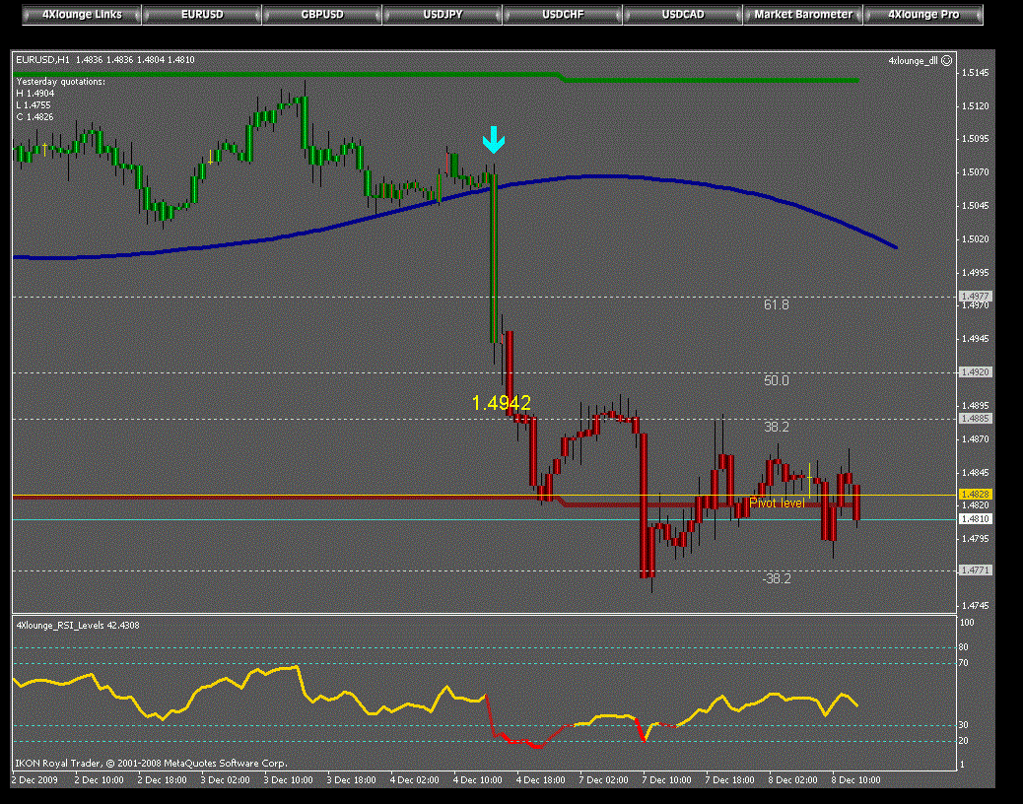
Task: Click the 1.4920 price axis tag
Action: pyautogui.click(x=976, y=371)
